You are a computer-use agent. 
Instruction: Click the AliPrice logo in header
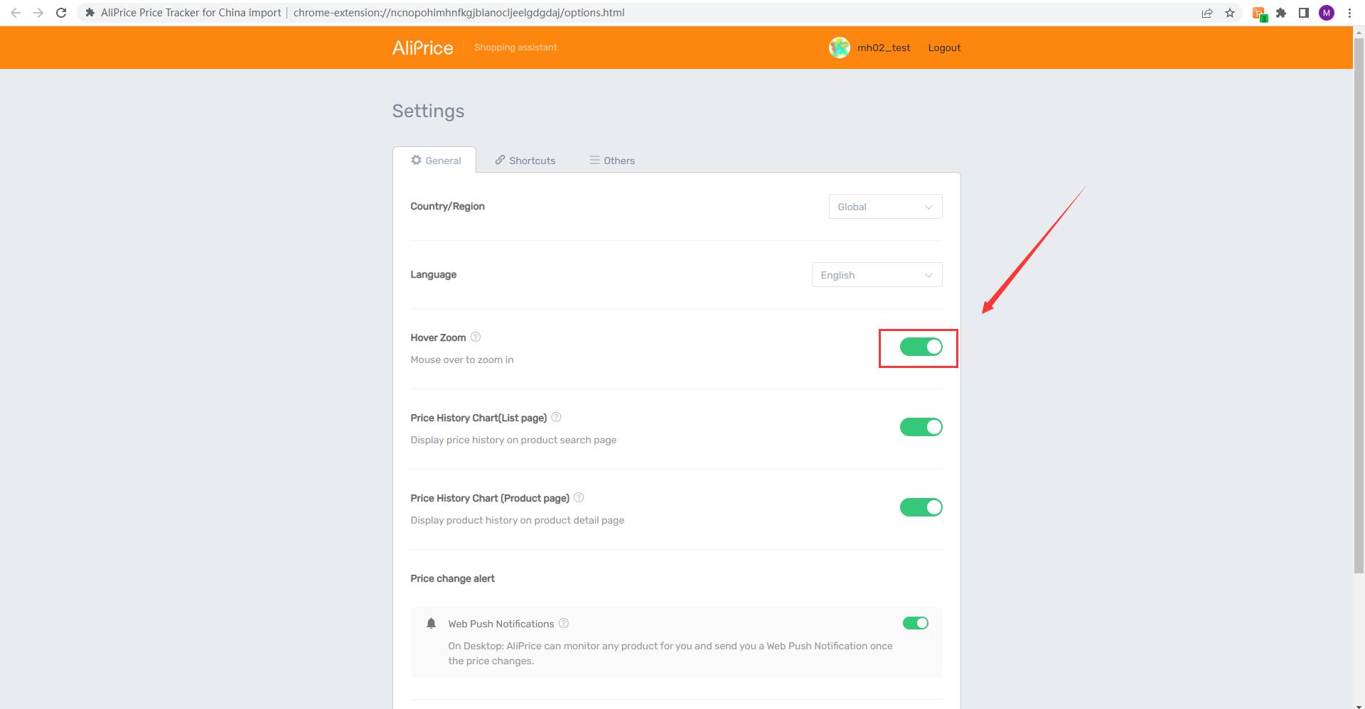click(422, 48)
